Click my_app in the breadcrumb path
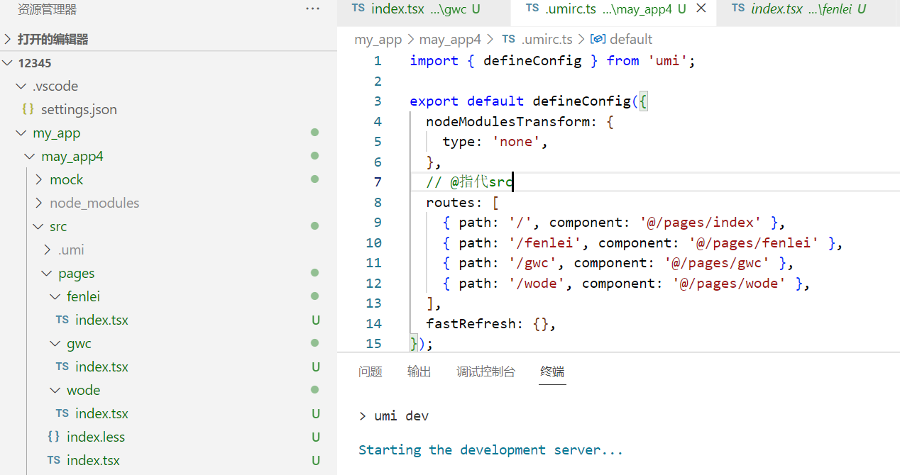This screenshot has height=475, width=900. click(378, 40)
